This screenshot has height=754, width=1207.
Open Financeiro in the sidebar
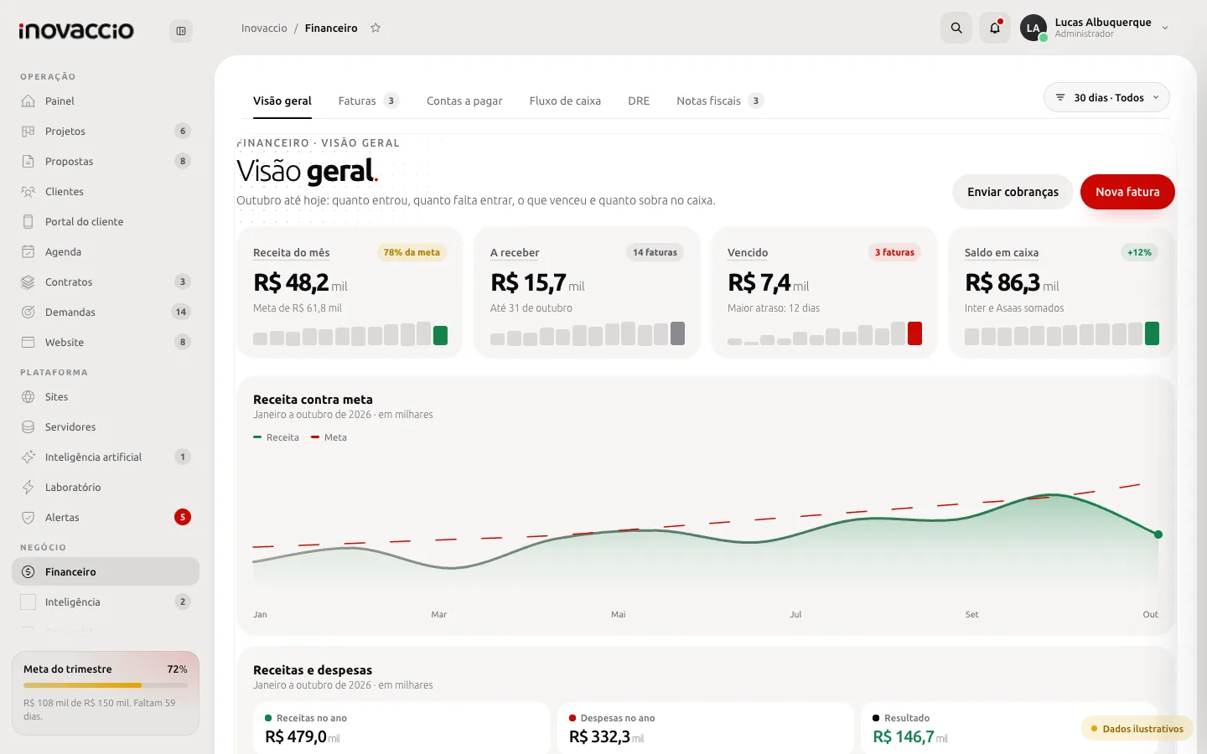click(x=106, y=571)
